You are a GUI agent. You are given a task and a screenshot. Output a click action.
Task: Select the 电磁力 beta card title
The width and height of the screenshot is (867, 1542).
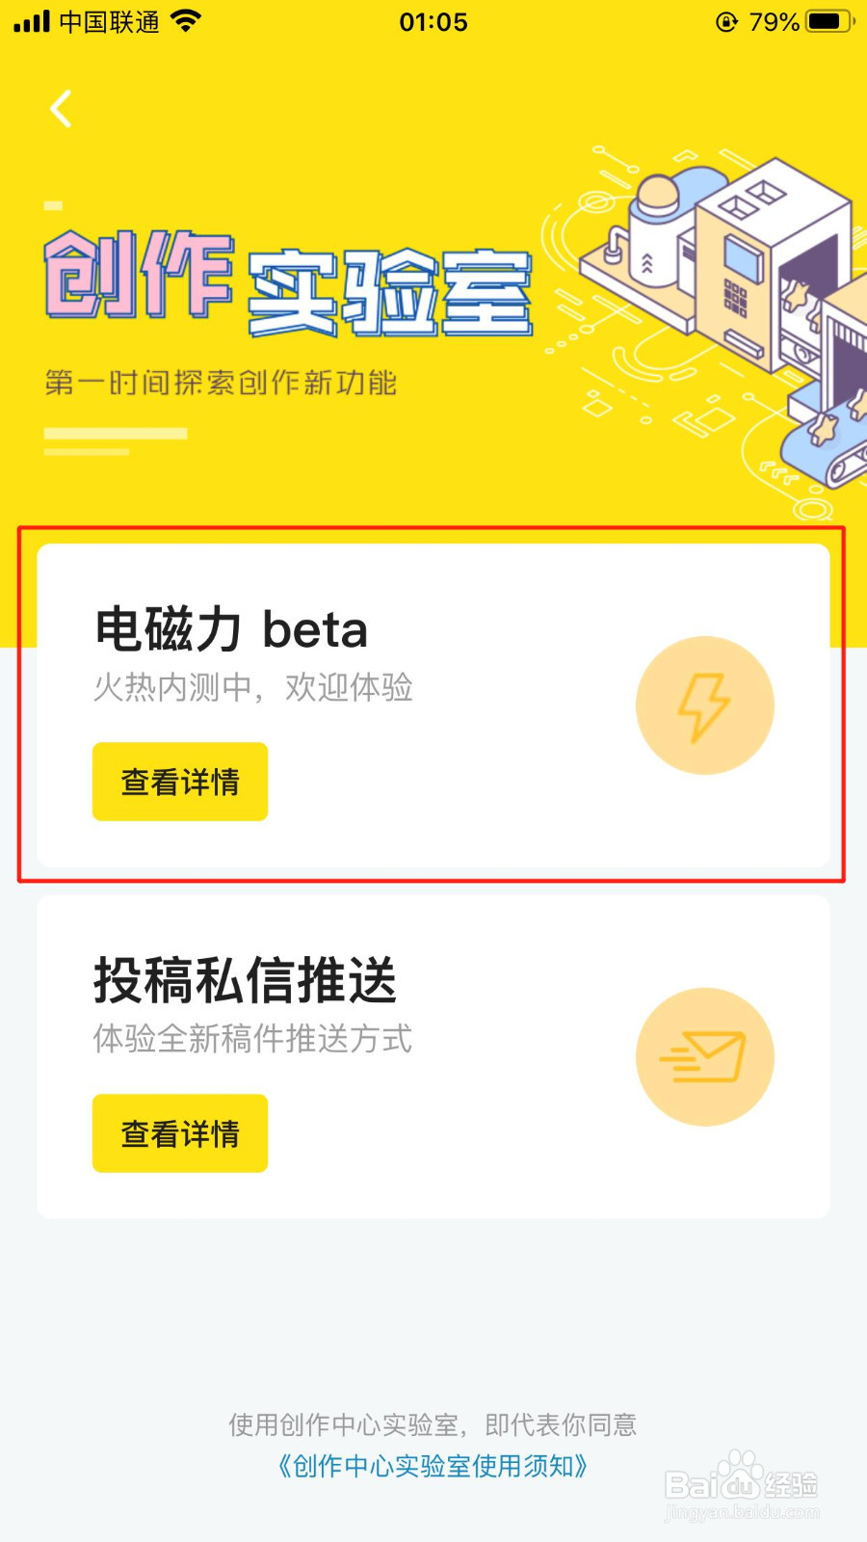click(231, 629)
